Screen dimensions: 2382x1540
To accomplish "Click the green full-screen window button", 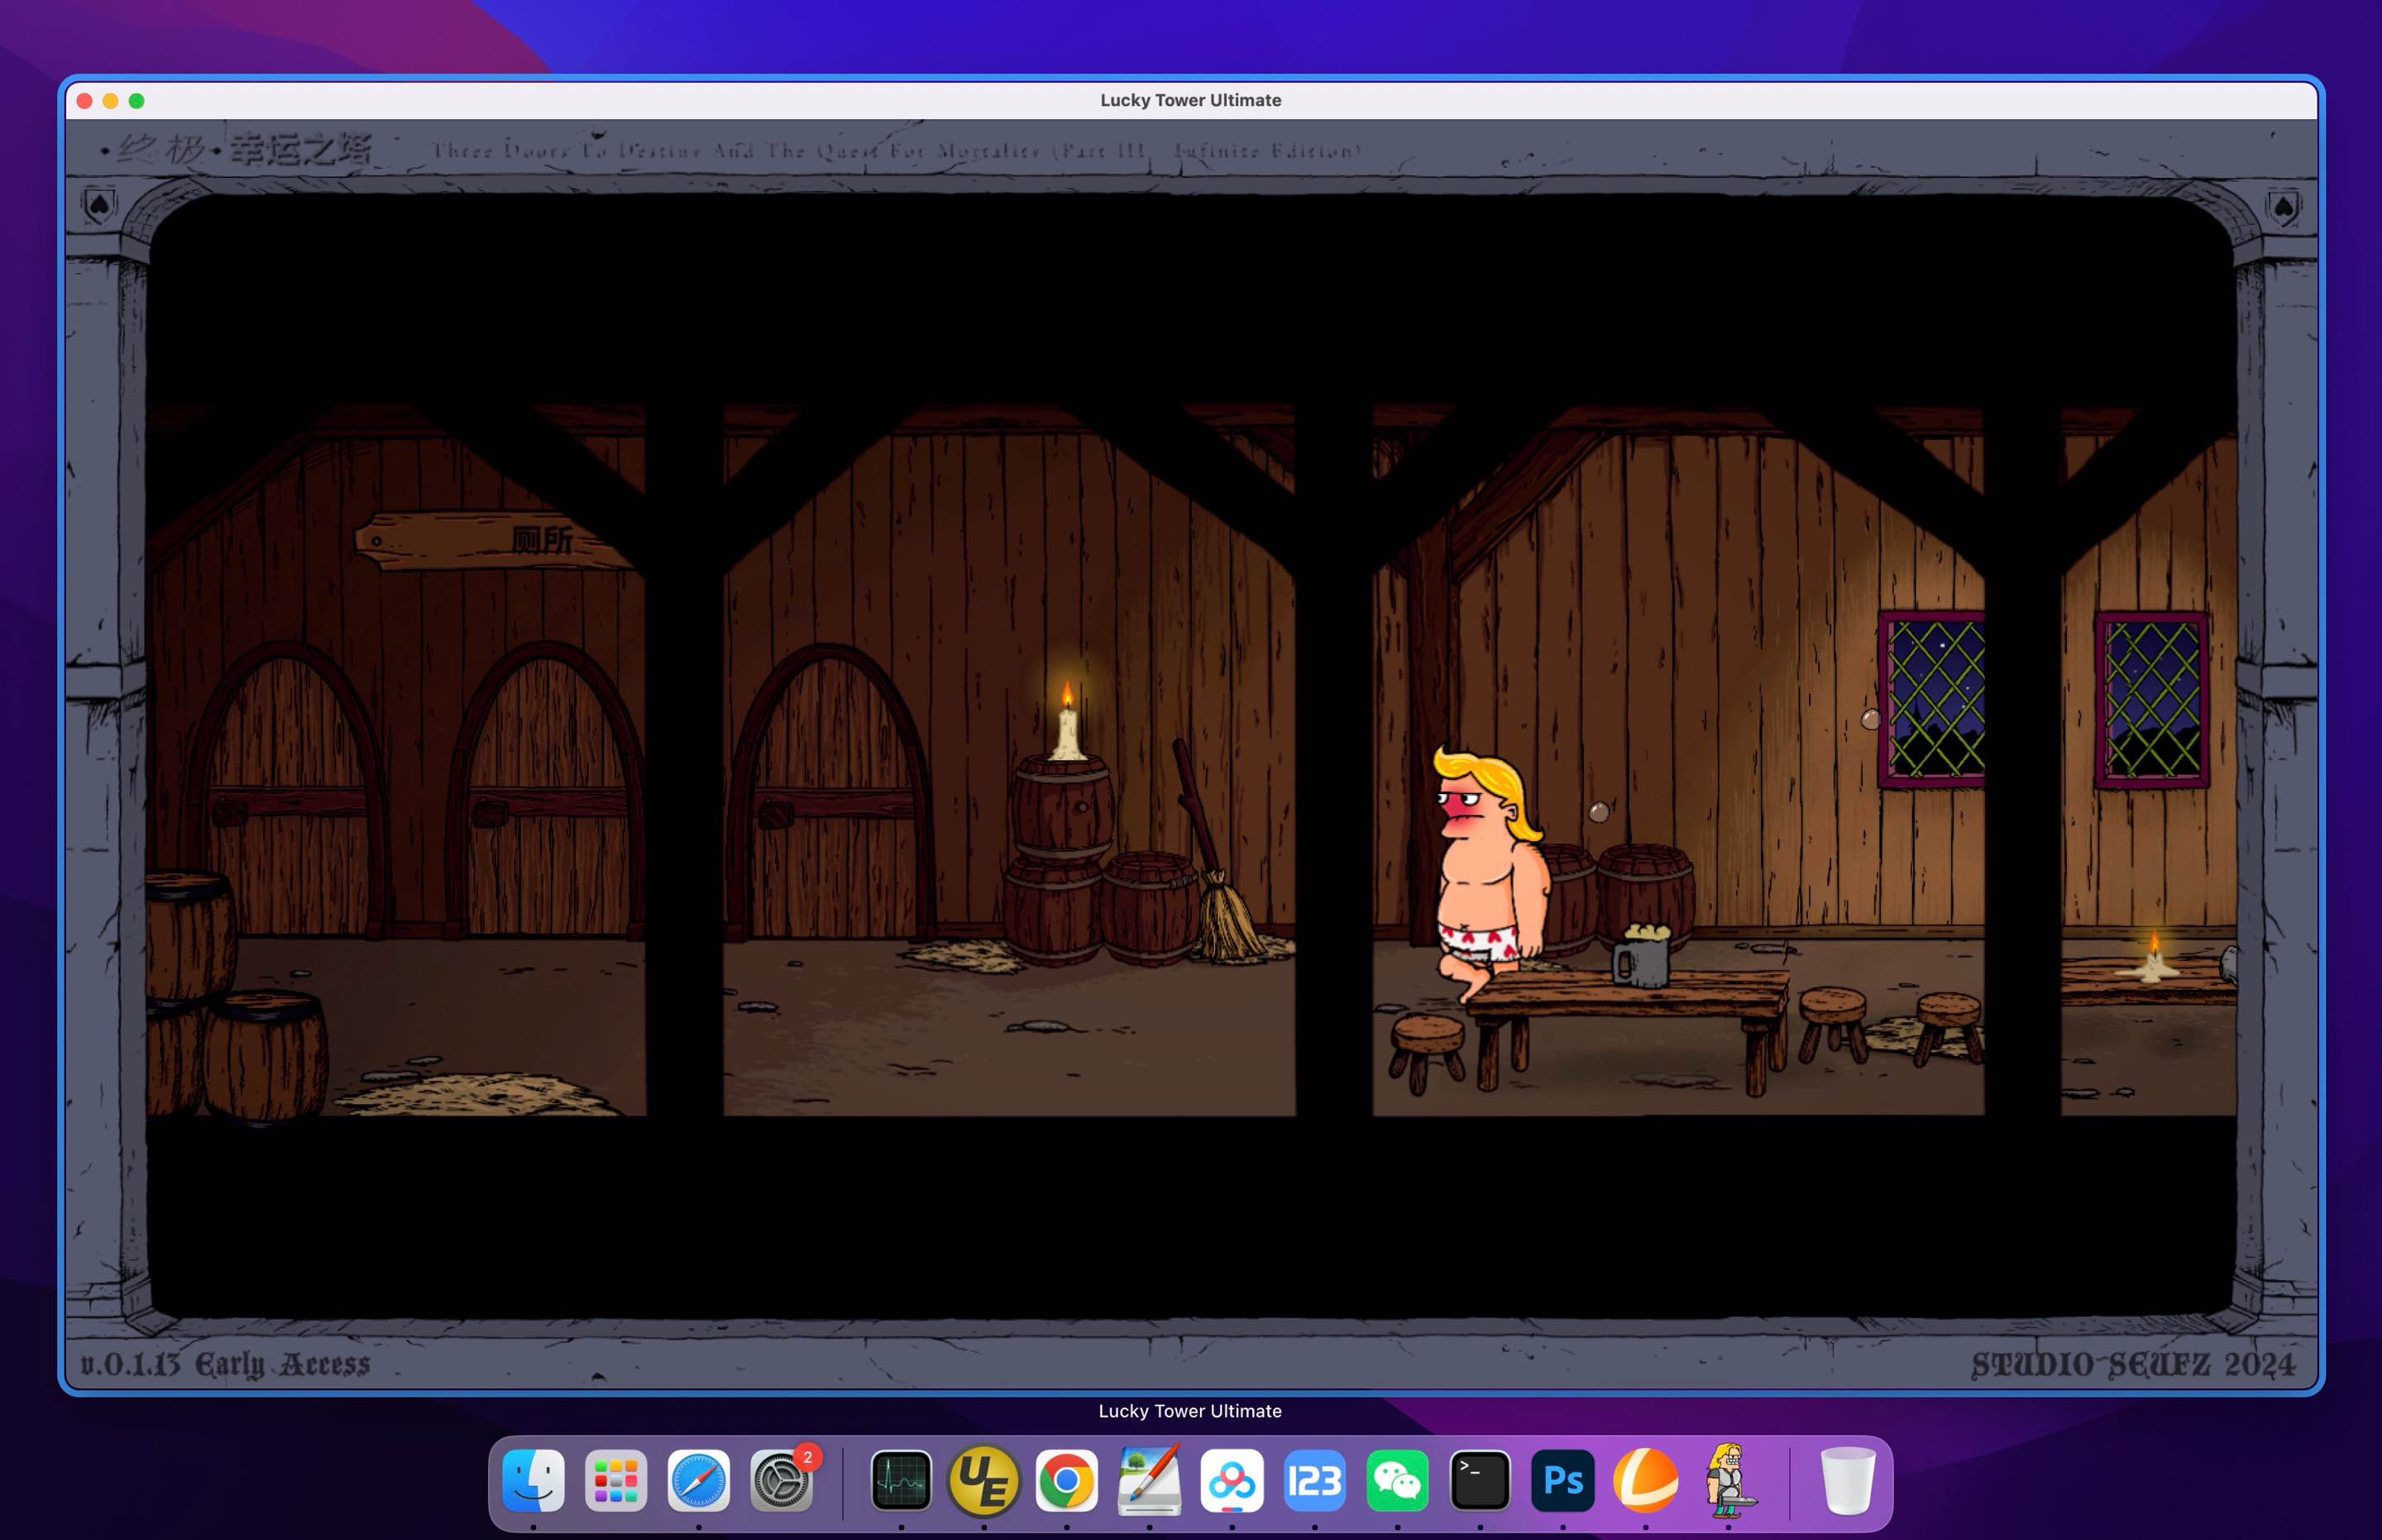I will (x=137, y=101).
